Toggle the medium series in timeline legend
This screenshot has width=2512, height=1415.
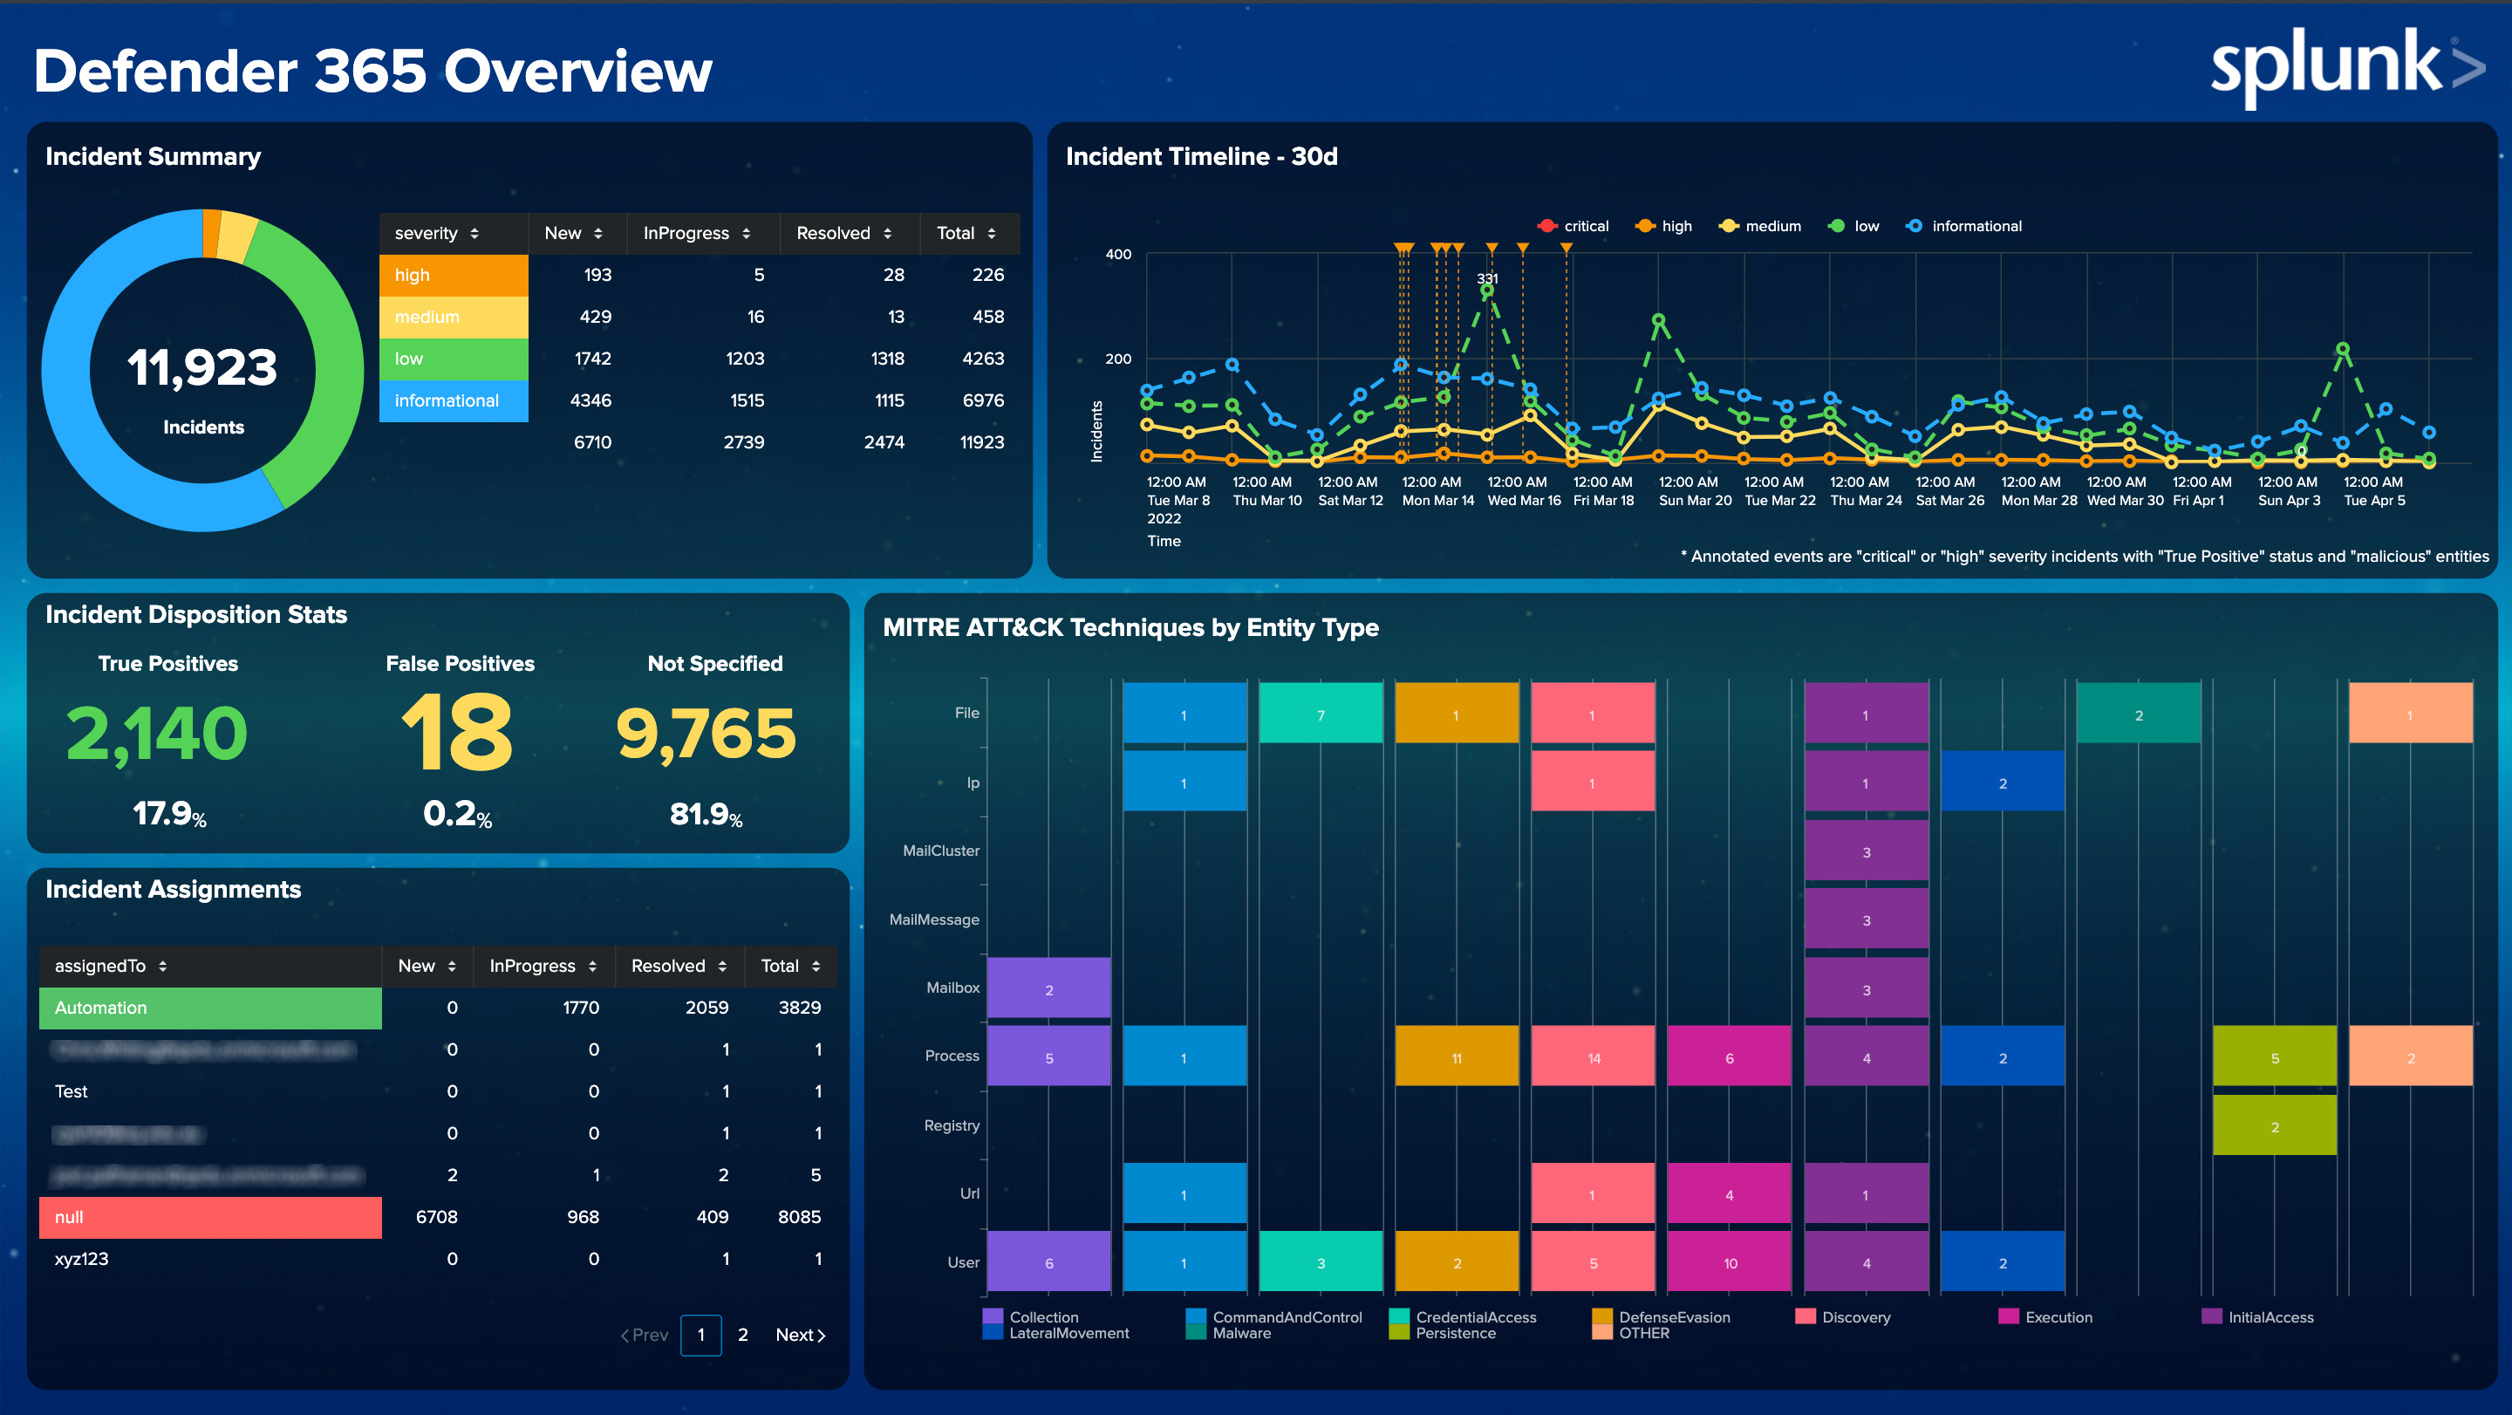1760,226
